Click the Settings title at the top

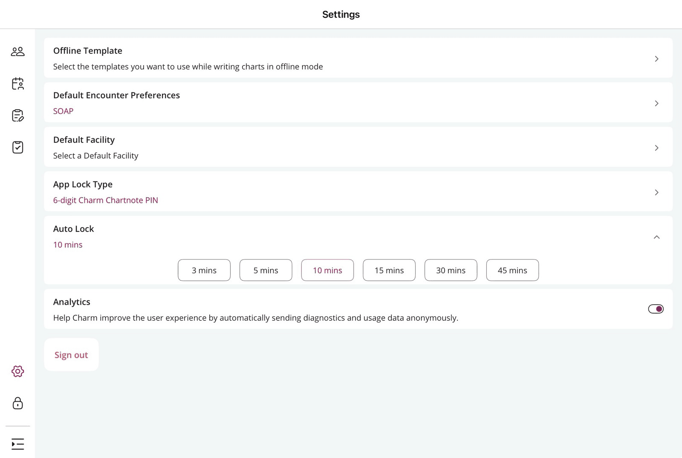[341, 14]
